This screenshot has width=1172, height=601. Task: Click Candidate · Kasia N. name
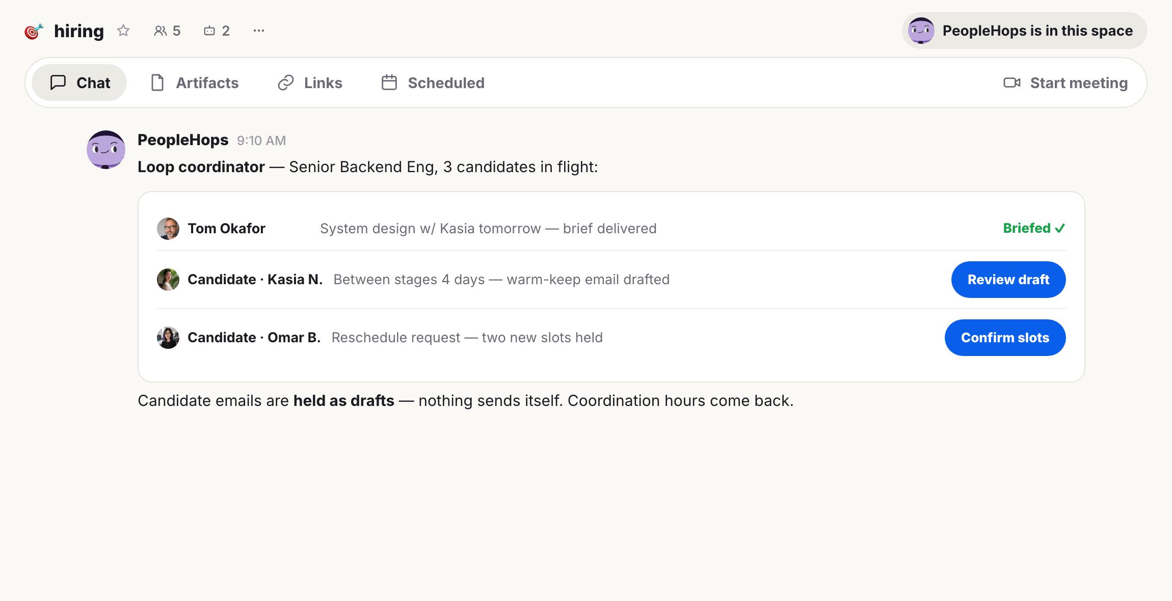pyautogui.click(x=255, y=280)
